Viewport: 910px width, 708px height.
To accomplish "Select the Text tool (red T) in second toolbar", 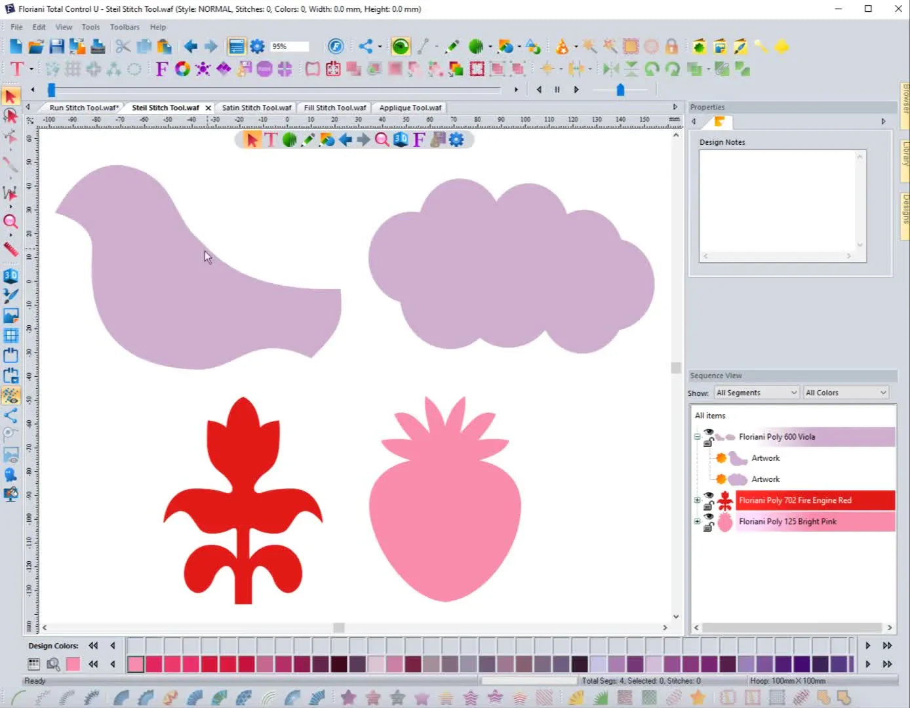I will (17, 69).
